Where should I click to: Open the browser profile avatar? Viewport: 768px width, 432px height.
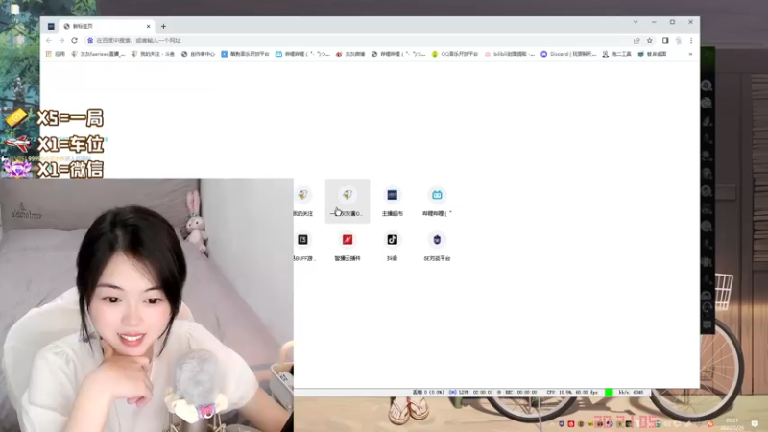click(679, 40)
